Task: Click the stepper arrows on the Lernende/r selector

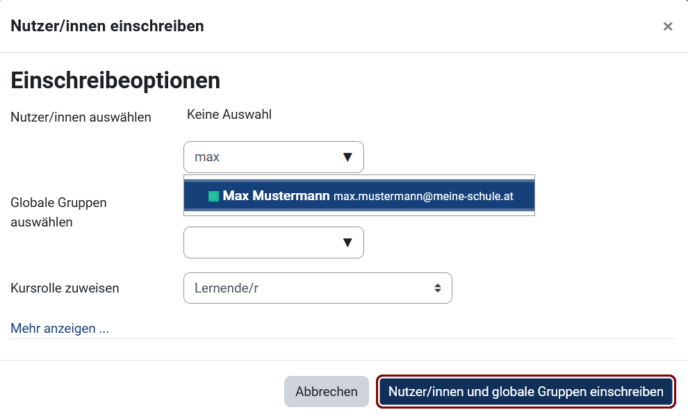Action: point(438,288)
